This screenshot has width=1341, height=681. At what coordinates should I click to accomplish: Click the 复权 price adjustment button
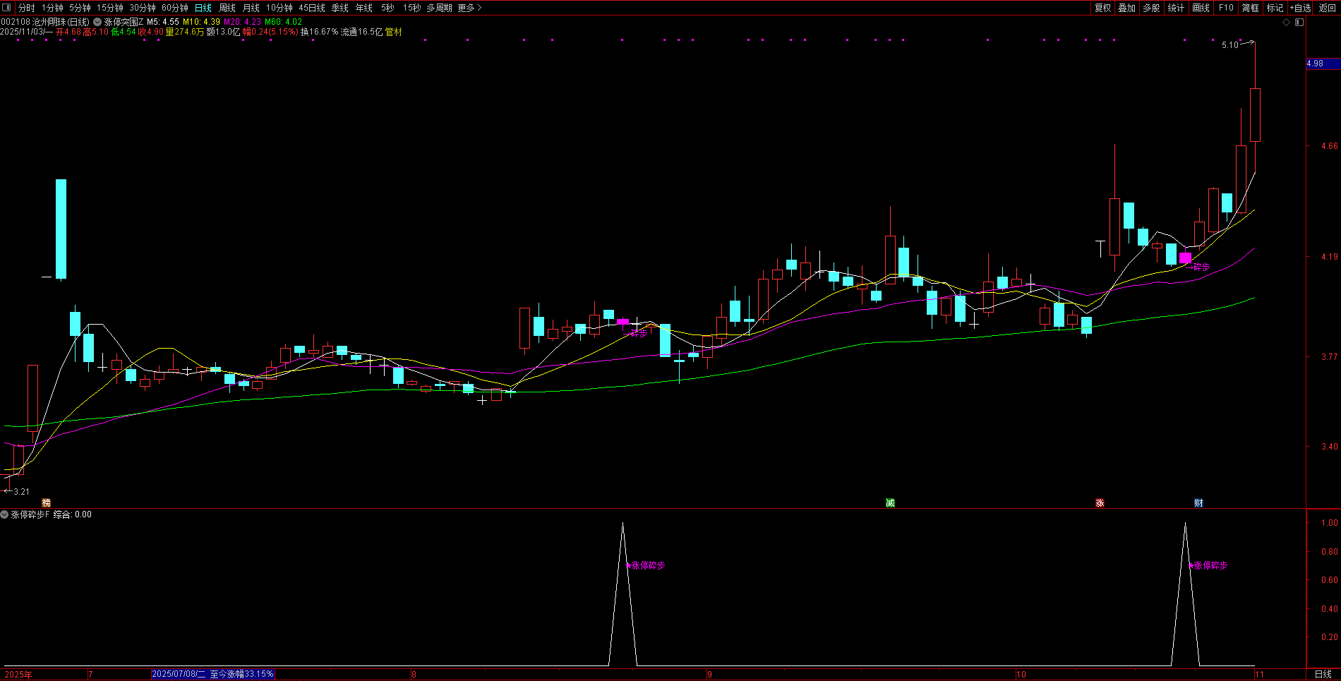(x=1102, y=8)
